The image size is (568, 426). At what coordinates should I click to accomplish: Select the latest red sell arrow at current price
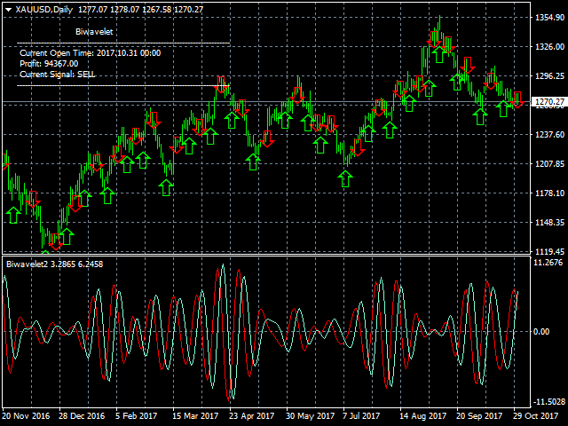click(x=517, y=100)
